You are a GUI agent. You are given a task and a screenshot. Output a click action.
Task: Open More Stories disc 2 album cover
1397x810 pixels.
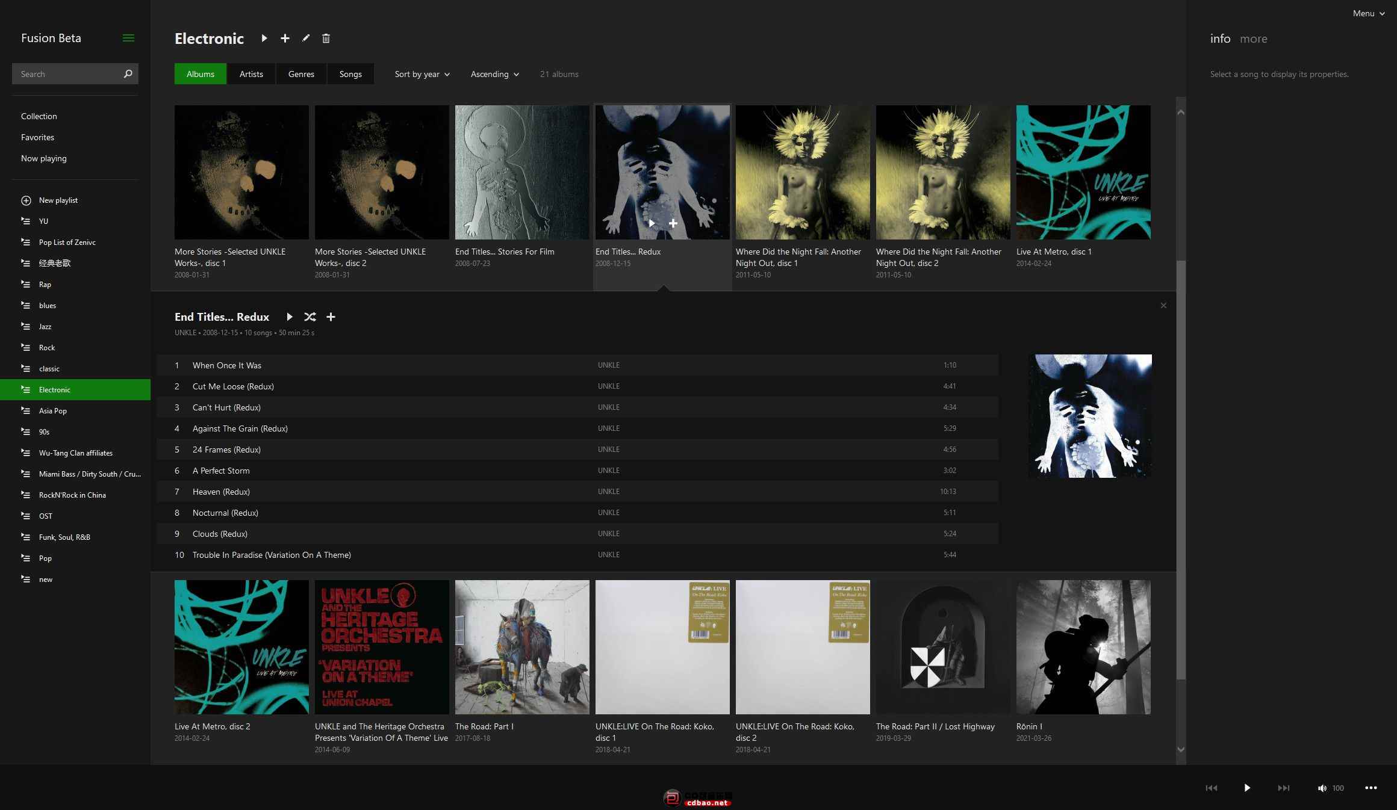(382, 173)
